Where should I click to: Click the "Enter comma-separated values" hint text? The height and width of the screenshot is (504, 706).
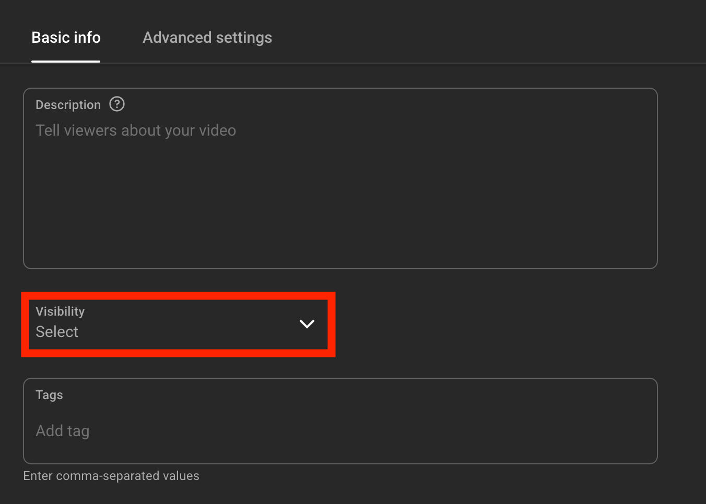pyautogui.click(x=111, y=476)
